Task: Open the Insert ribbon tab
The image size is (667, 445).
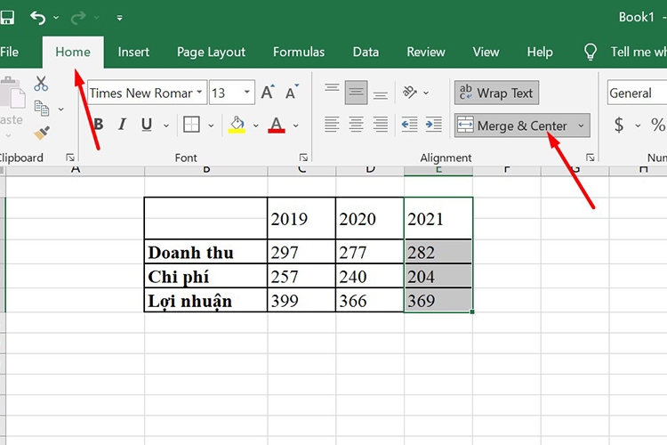Action: (x=133, y=52)
